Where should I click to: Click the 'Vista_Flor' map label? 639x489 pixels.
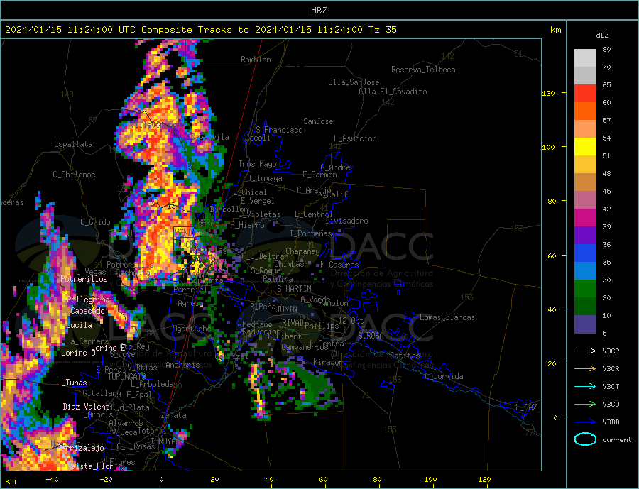[92, 466]
